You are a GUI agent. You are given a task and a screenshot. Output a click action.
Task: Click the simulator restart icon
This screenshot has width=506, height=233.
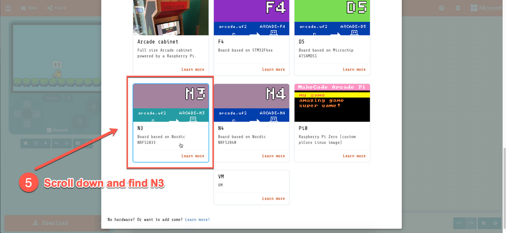coord(36,143)
